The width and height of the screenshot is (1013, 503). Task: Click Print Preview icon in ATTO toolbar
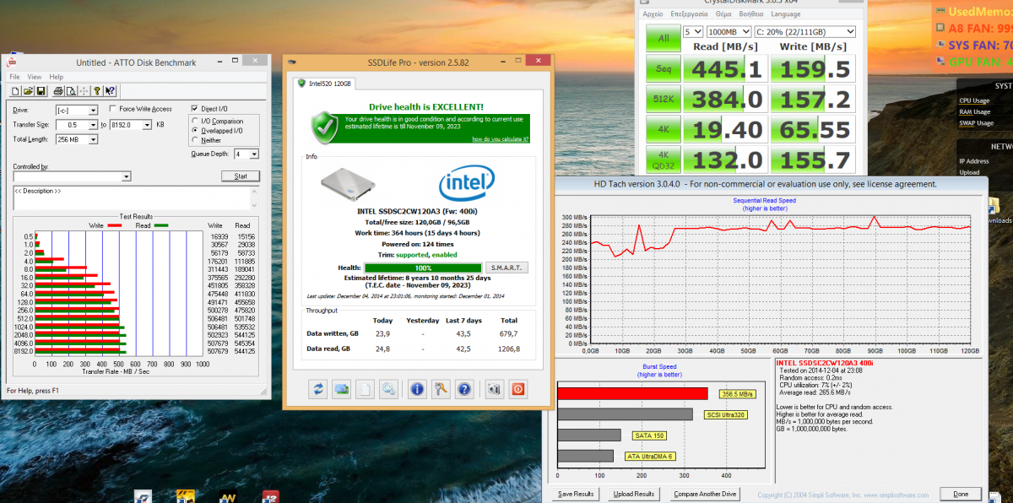click(72, 91)
